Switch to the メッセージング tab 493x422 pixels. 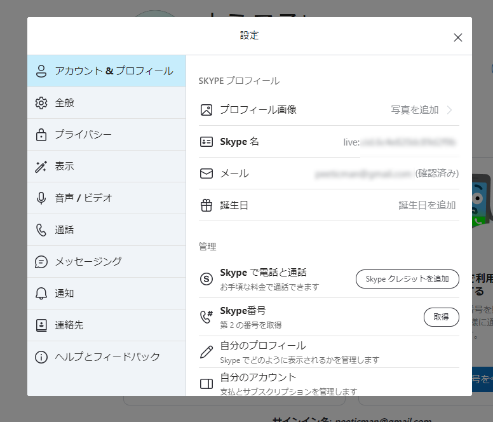107,262
